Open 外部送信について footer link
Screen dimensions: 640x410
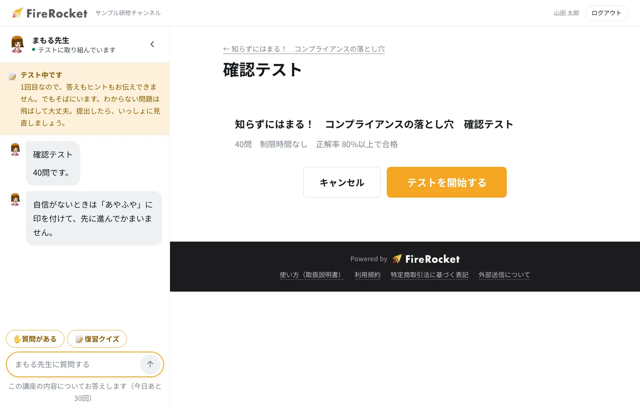click(x=504, y=275)
